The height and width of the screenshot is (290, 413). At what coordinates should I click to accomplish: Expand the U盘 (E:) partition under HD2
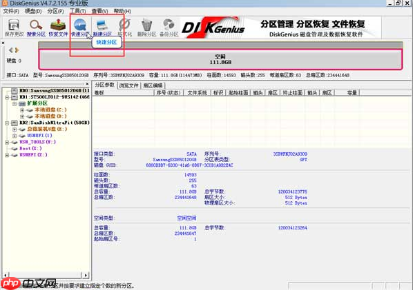(15, 130)
